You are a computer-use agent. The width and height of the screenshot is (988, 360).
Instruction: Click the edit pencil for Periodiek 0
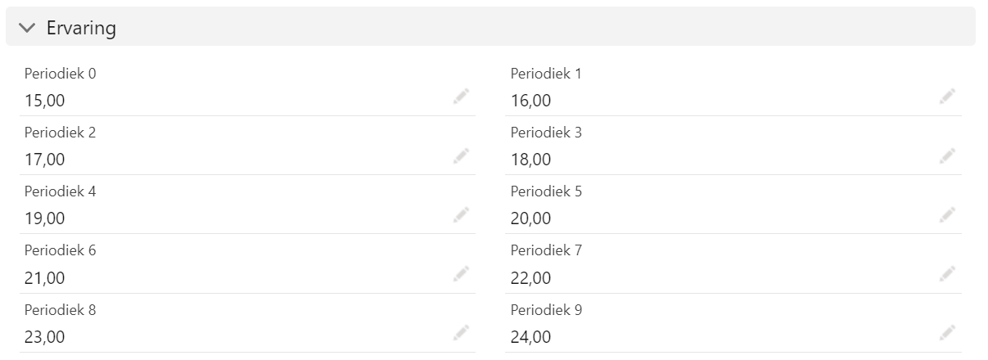tap(462, 97)
